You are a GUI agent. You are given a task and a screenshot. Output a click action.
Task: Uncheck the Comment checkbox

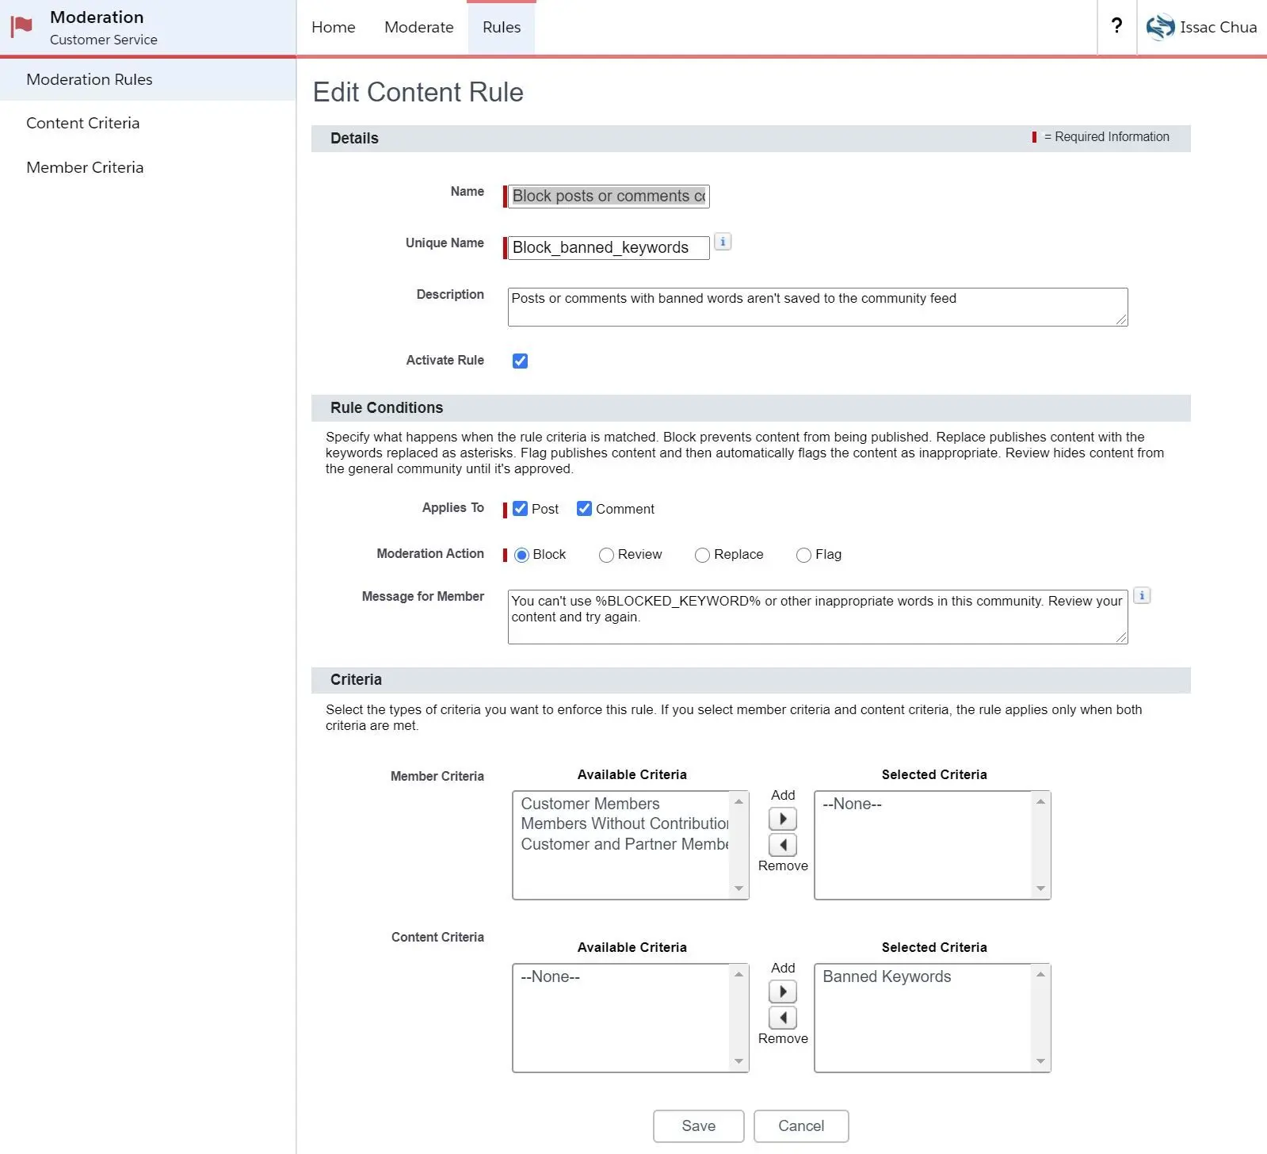coord(584,509)
